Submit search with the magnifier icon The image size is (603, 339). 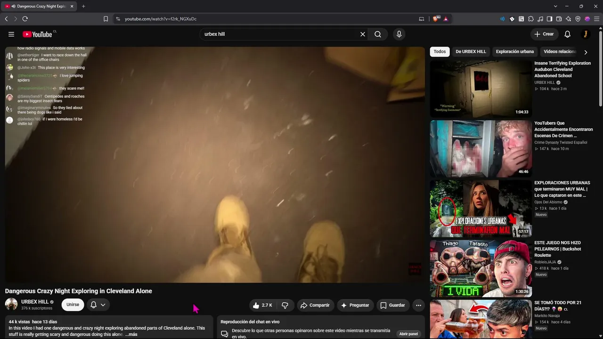[x=378, y=34]
